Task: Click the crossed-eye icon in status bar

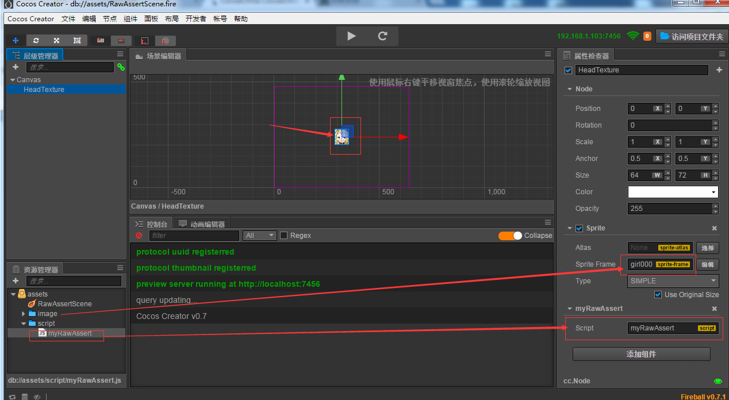Action: (x=37, y=397)
